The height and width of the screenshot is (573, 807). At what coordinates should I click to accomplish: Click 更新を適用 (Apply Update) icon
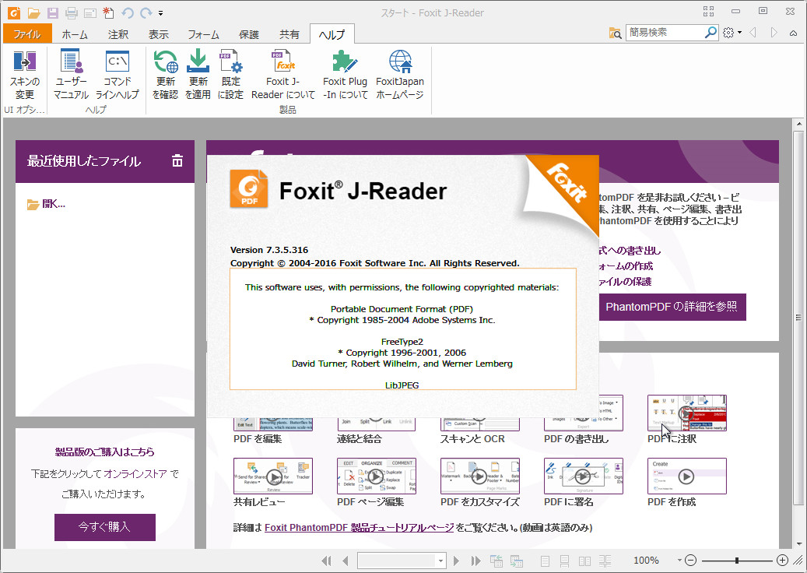coord(198,75)
